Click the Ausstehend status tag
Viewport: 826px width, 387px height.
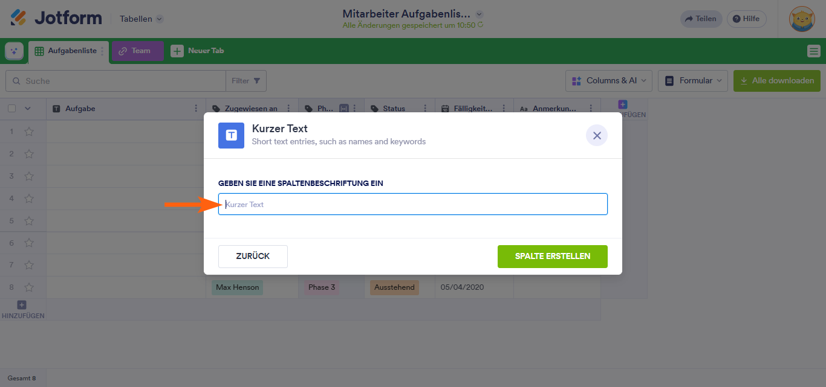pyautogui.click(x=394, y=287)
